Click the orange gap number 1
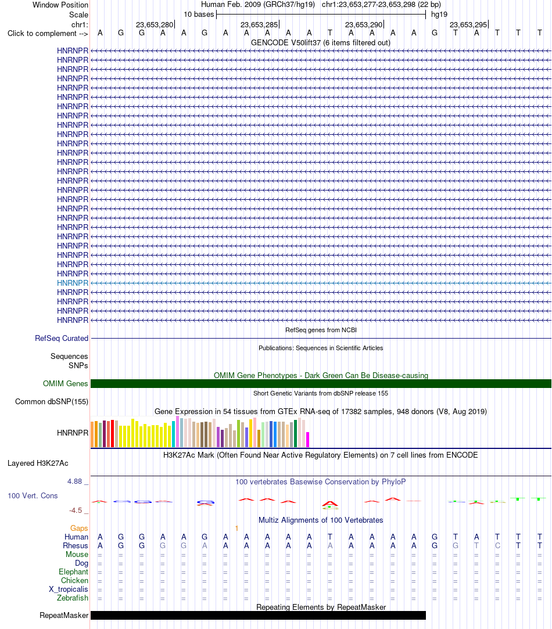 coord(237,529)
